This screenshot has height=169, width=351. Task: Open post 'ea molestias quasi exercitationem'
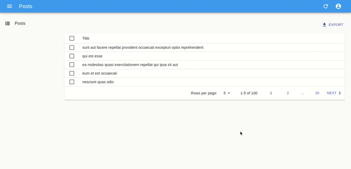click(130, 65)
